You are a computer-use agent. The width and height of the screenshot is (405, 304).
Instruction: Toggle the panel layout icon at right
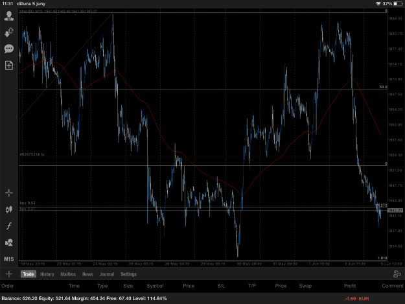click(397, 274)
